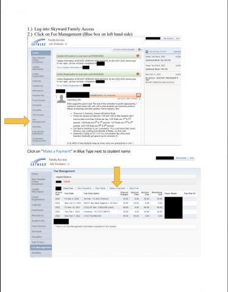Click red alert icon on Online Registration banner

pos(138,74)
